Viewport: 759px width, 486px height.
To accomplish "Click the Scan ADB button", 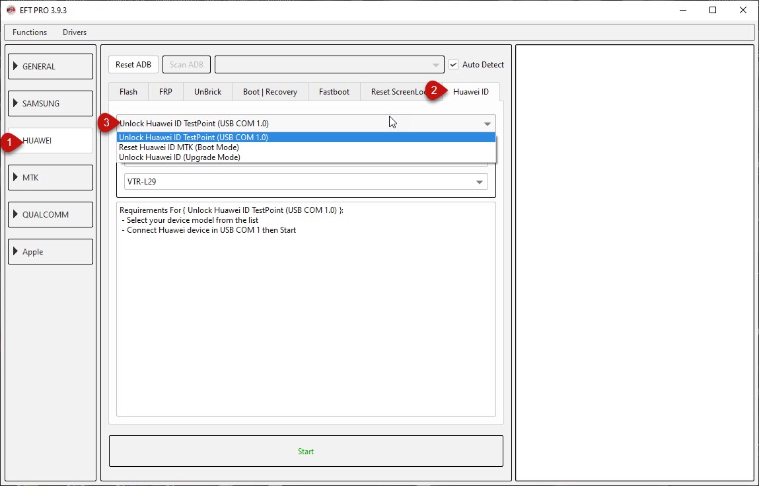I will pyautogui.click(x=186, y=64).
